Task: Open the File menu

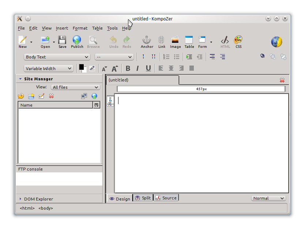Action: [21, 28]
